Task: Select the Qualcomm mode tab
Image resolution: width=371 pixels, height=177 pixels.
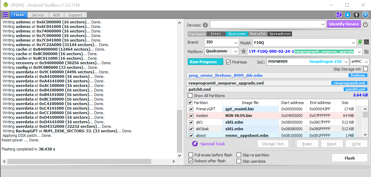Action: pyautogui.click(x=237, y=34)
